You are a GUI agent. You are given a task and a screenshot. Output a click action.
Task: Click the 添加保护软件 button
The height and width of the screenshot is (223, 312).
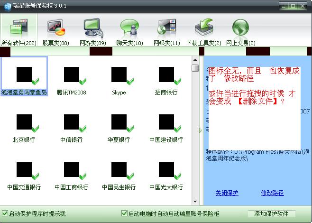[271, 214]
